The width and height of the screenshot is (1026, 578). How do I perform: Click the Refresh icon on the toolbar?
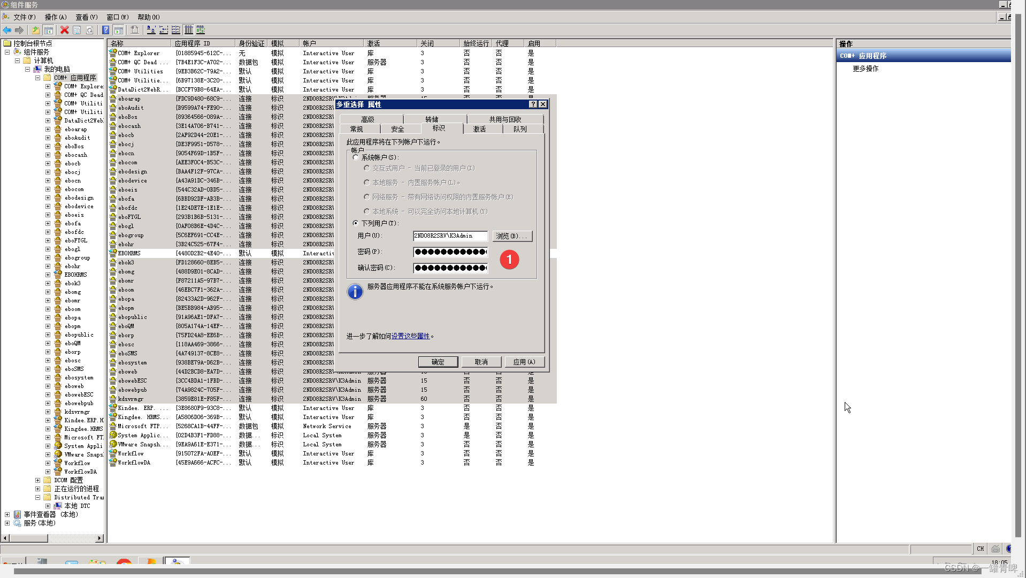[90, 30]
